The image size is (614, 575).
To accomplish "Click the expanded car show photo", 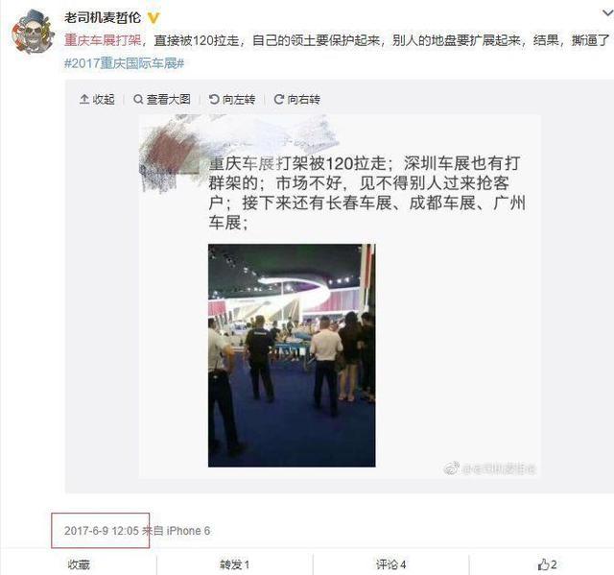I will pyautogui.click(x=292, y=355).
